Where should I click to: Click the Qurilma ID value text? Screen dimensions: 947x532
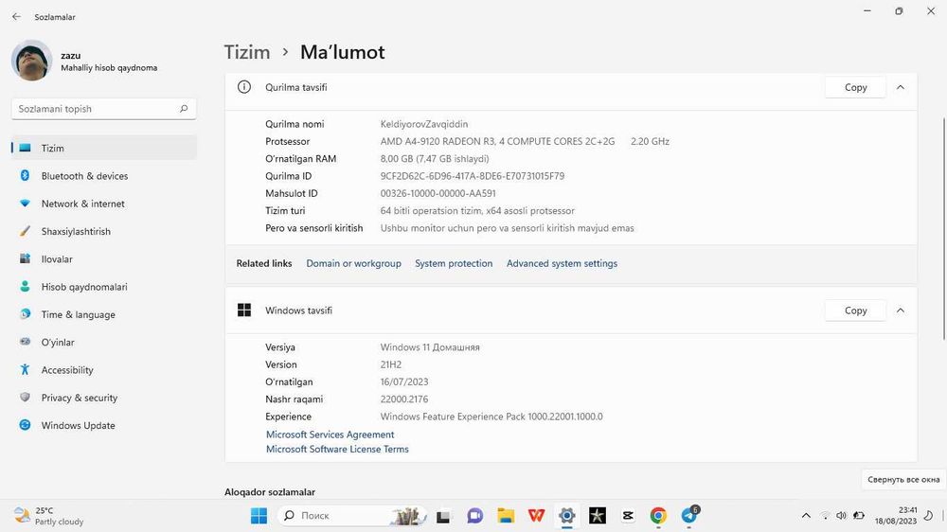click(473, 176)
